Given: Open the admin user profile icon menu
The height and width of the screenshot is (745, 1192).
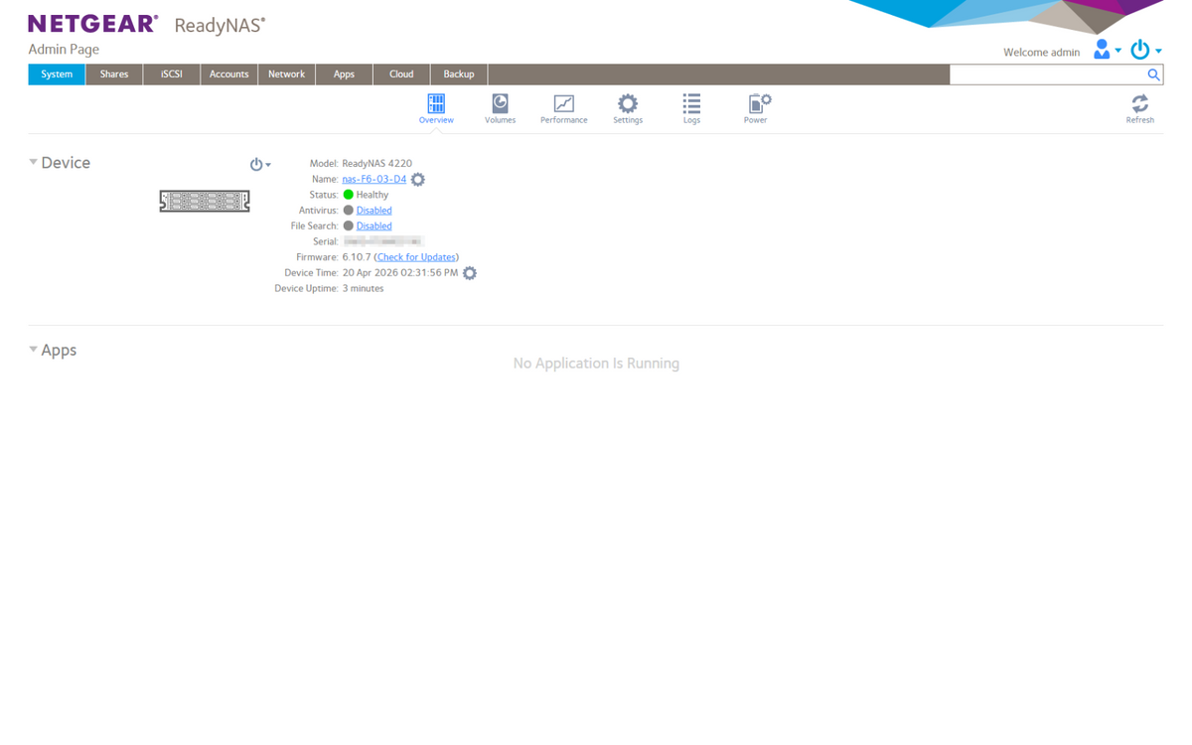Looking at the screenshot, I should click(1107, 50).
